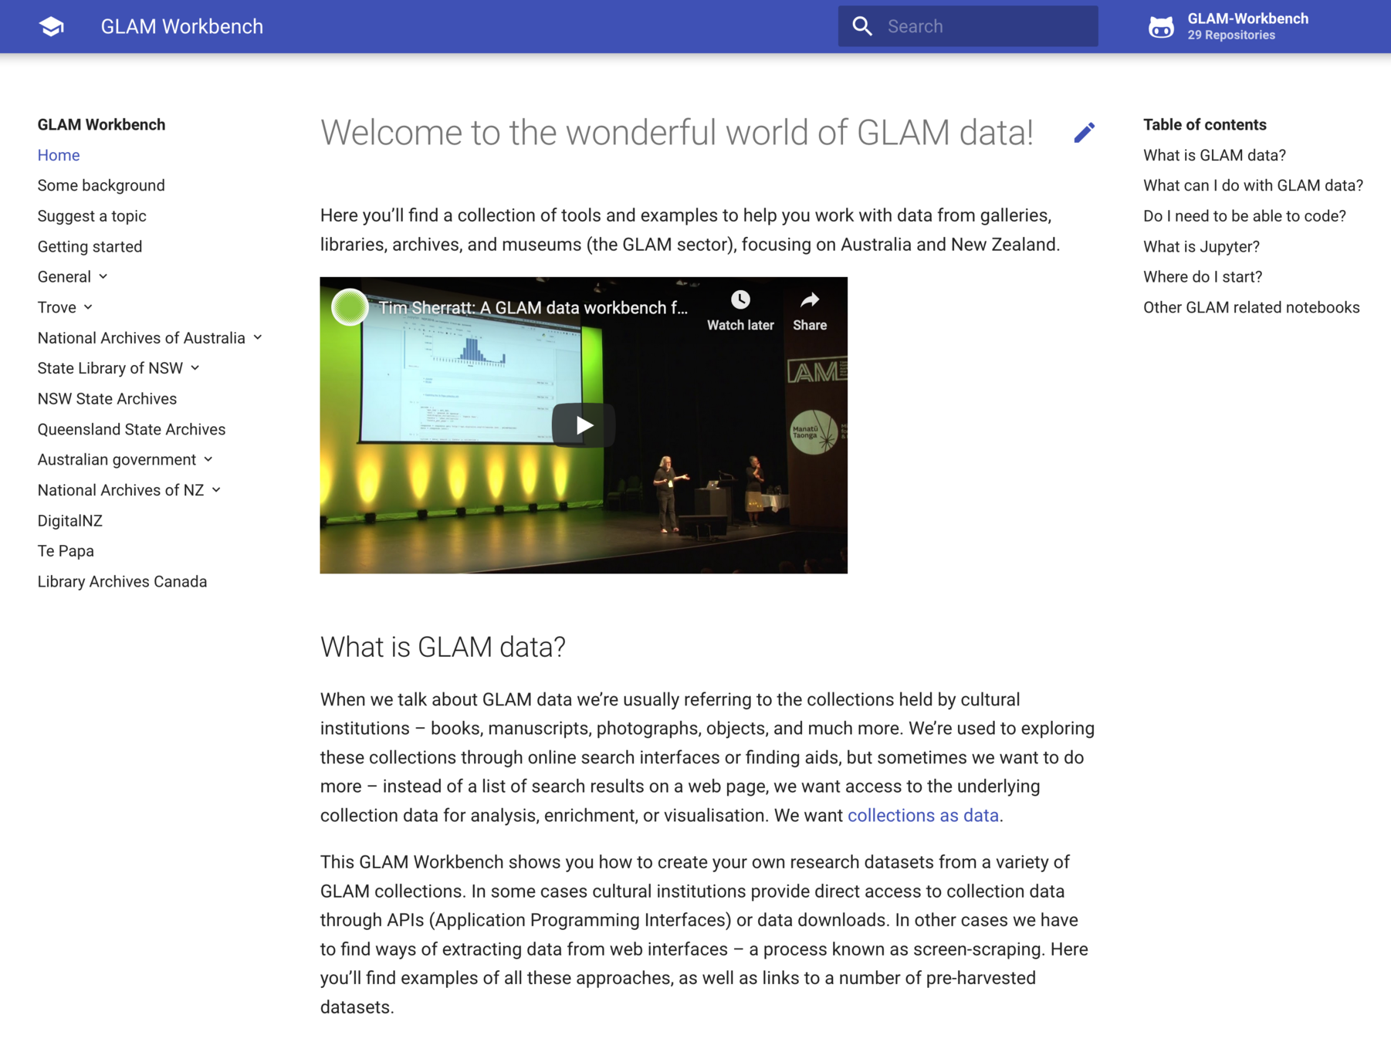
Task: Follow the collections as data link
Action: [922, 816]
